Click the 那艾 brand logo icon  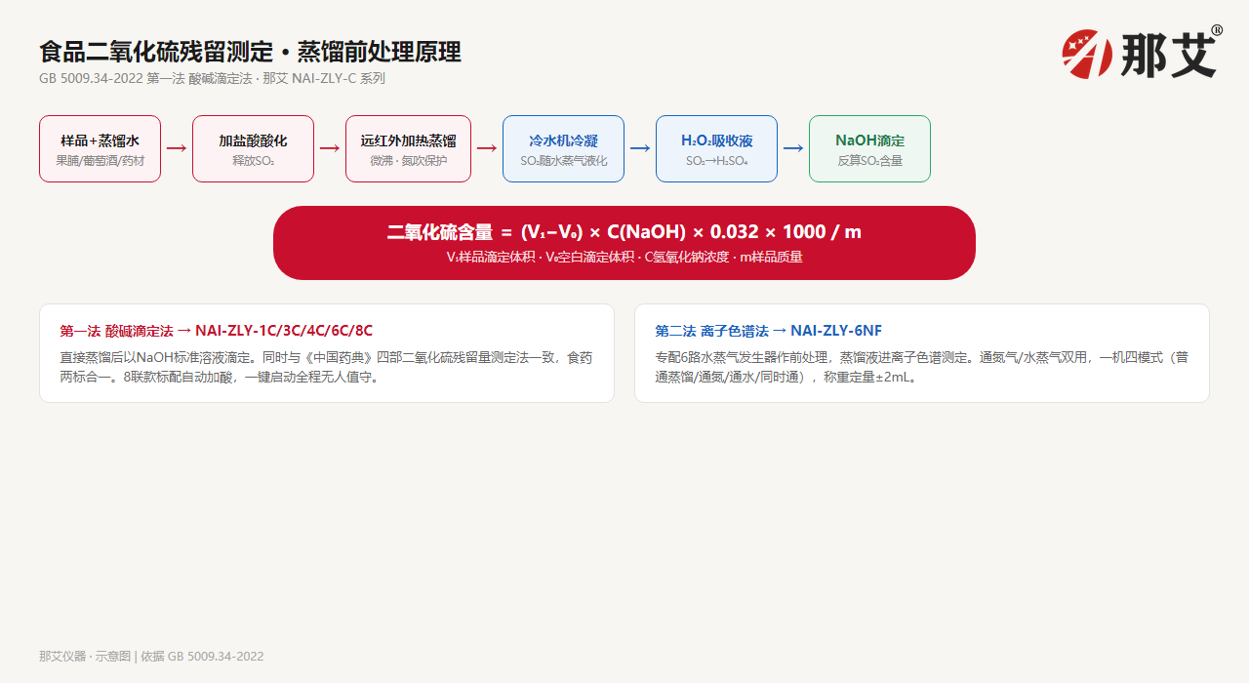(1087, 54)
